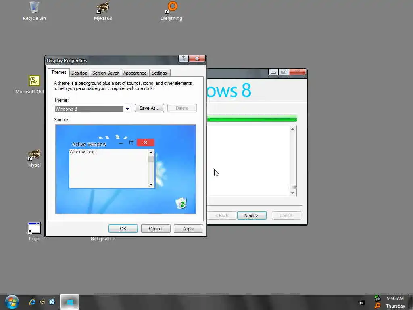Click the Active Window sample title
Viewport: 413px width, 310px height.
pyautogui.click(x=89, y=145)
